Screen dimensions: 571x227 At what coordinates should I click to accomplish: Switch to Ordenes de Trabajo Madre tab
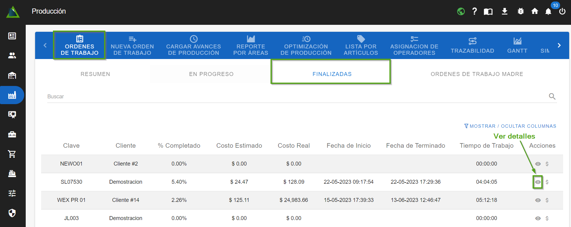click(x=477, y=74)
